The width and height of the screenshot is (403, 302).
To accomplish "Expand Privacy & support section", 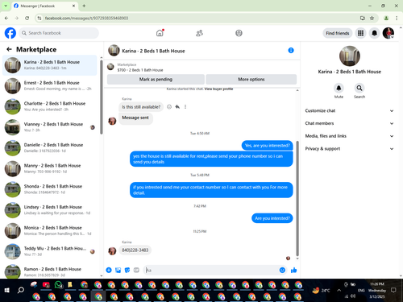I will coord(349,148).
